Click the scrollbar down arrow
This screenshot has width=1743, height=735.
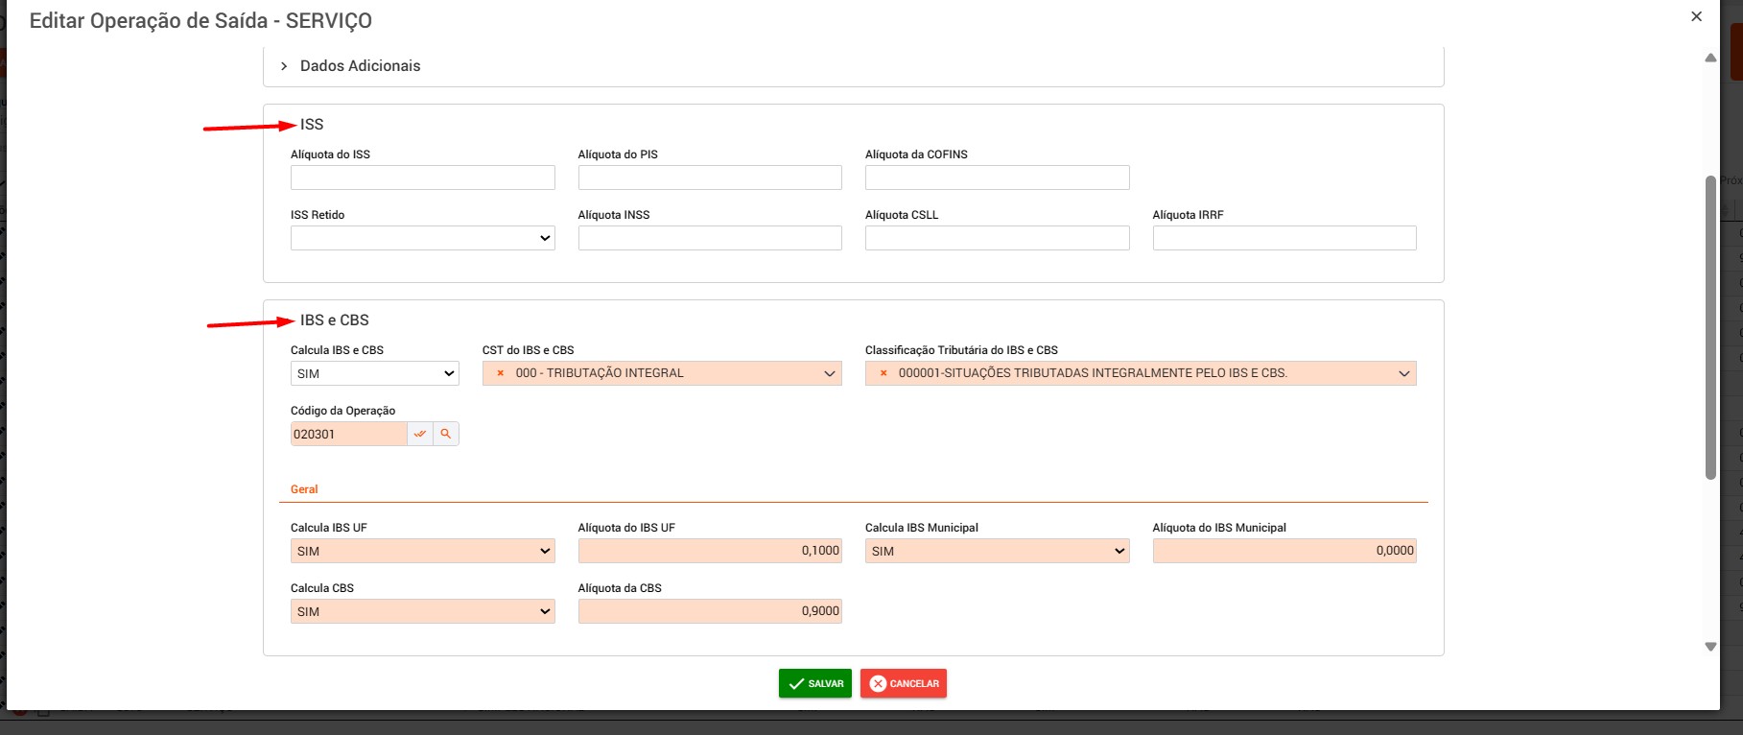(x=1710, y=647)
